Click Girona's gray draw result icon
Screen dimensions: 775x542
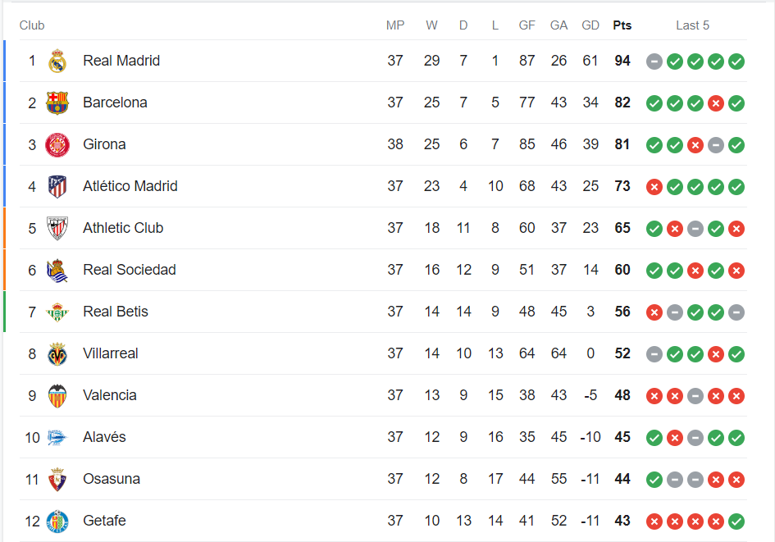[716, 145]
